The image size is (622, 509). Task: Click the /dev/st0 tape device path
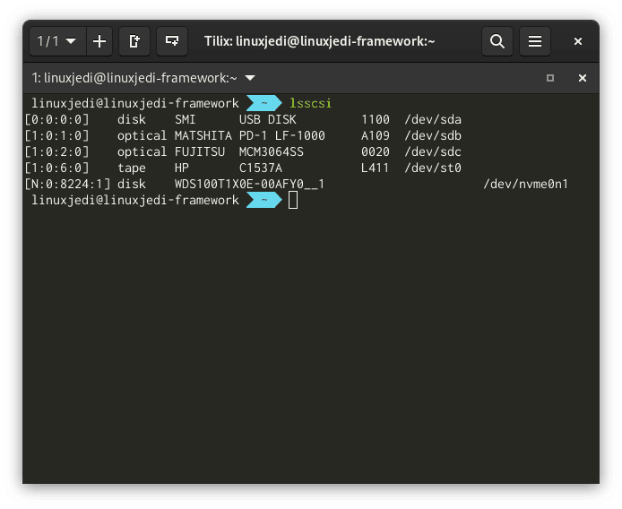tap(433, 168)
